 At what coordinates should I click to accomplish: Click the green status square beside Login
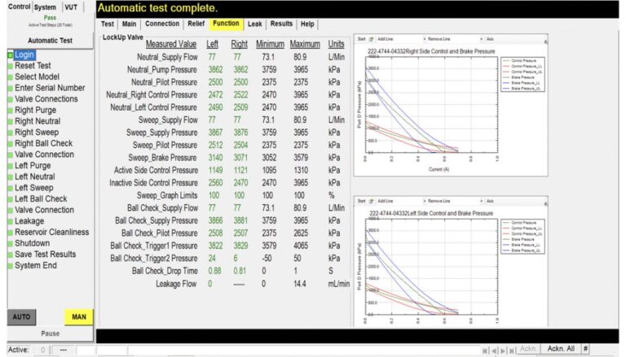pos(10,54)
